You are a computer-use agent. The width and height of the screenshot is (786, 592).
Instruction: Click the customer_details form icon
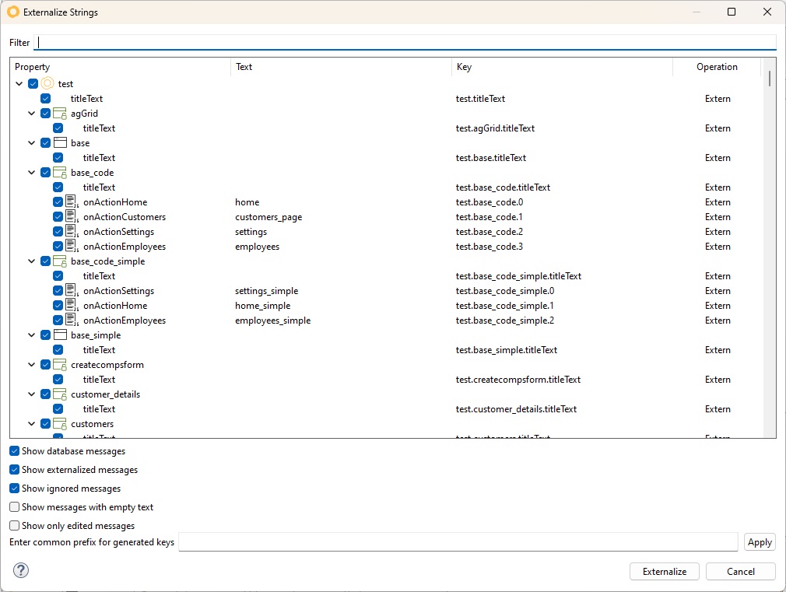click(x=60, y=394)
